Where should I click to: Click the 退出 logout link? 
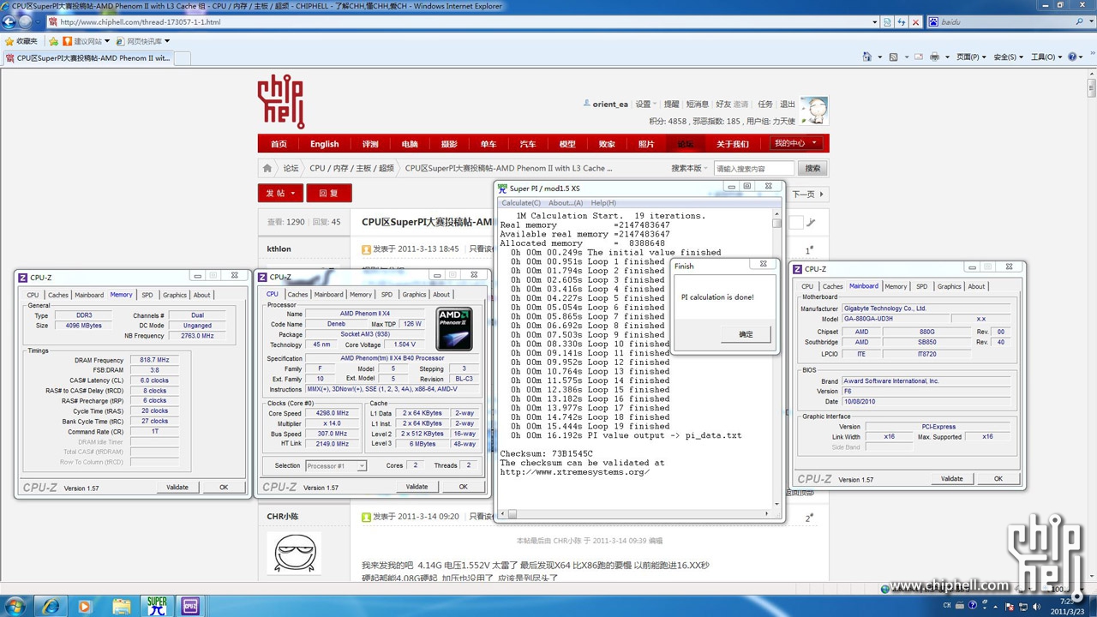tap(787, 104)
